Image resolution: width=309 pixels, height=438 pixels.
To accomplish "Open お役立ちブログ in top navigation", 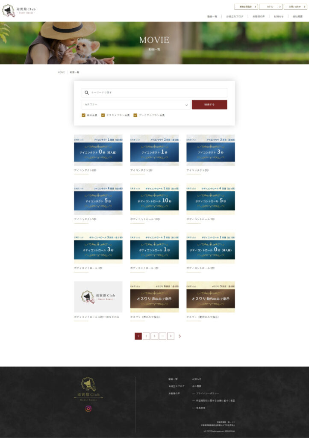I will (235, 16).
